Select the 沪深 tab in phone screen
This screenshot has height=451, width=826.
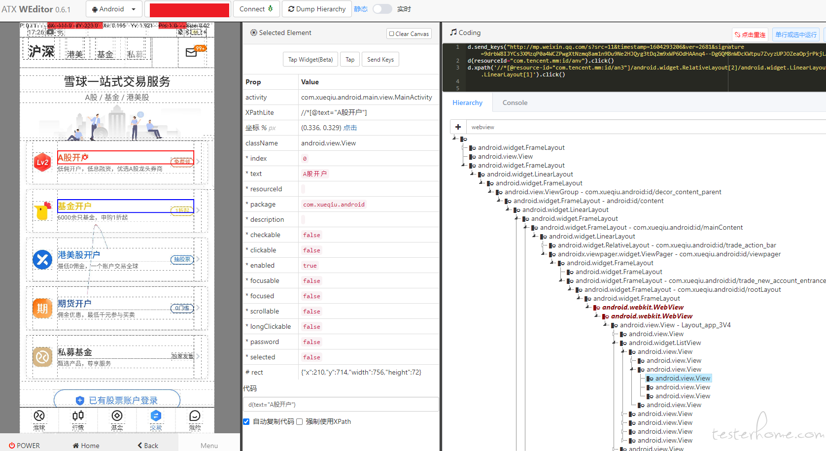pyautogui.click(x=41, y=51)
